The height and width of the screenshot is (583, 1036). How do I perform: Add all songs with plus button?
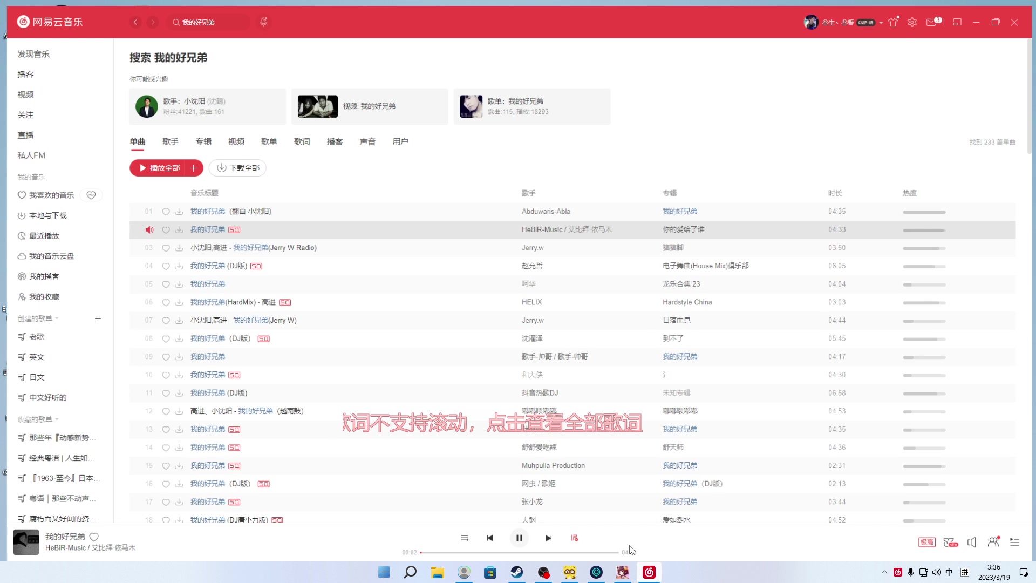pyautogui.click(x=193, y=168)
